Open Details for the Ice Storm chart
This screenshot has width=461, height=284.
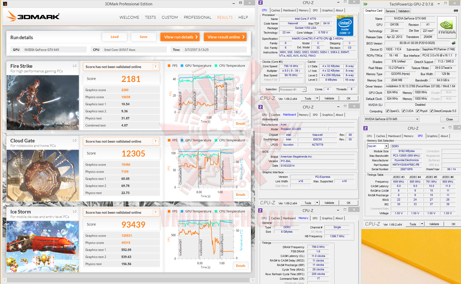[x=241, y=266]
